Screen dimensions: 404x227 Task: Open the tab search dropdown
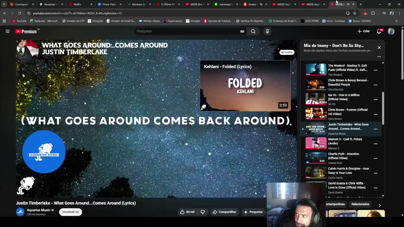coord(4,4)
